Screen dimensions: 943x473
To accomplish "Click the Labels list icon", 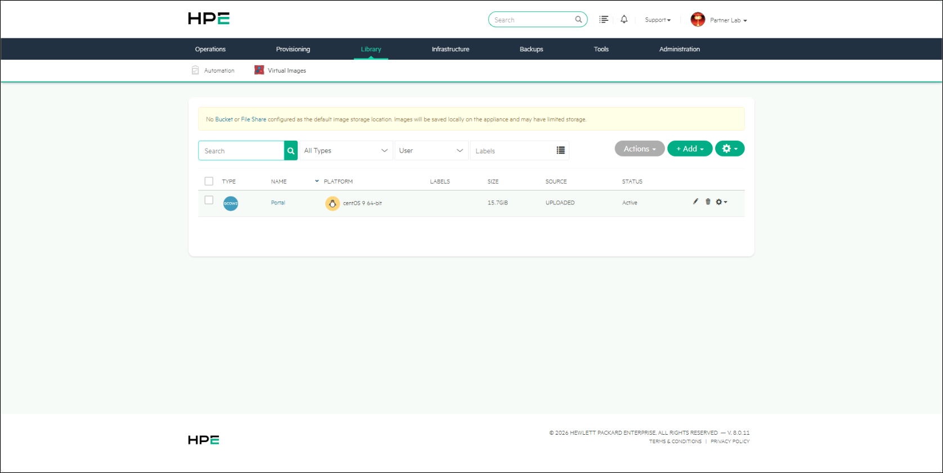I will (x=560, y=150).
